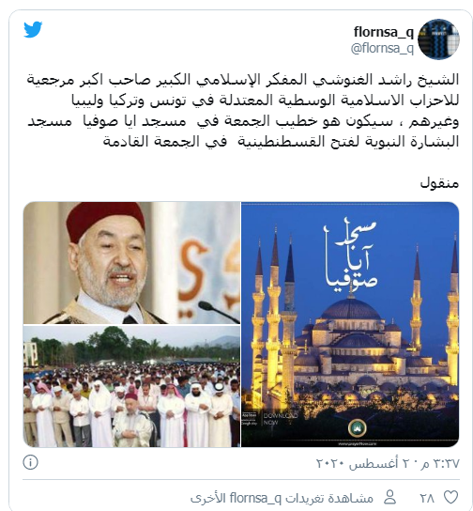Click the green round logo on poster
The width and height of the screenshot is (473, 511).
click(358, 428)
